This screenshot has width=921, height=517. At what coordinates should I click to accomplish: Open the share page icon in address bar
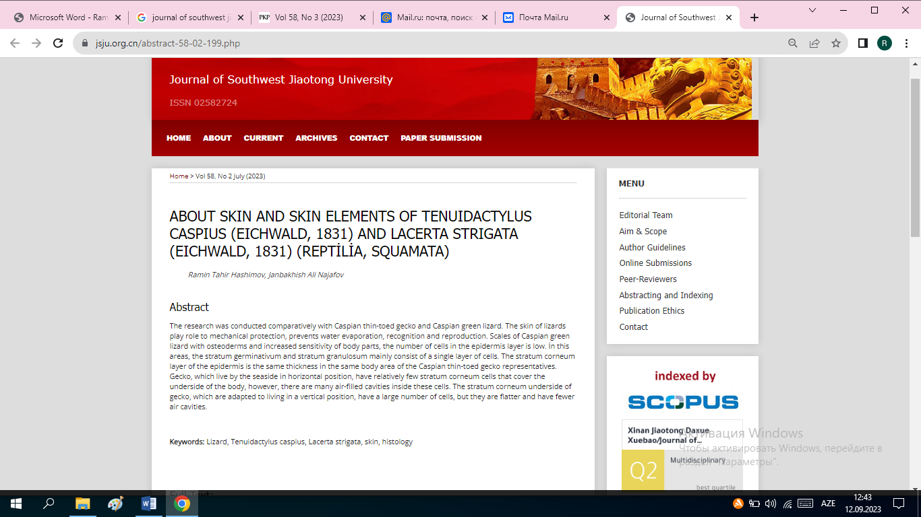pos(814,43)
